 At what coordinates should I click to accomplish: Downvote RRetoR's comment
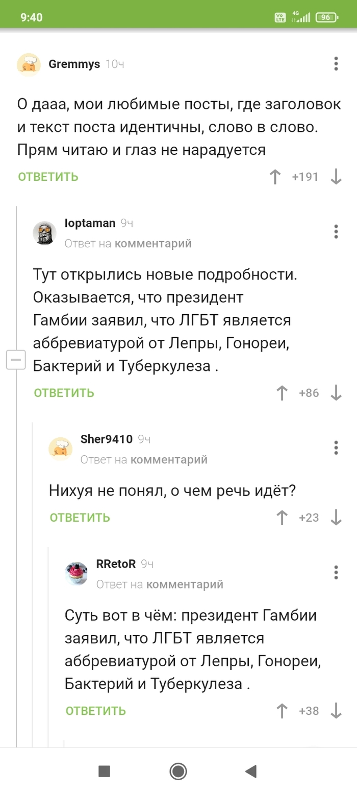336,711
